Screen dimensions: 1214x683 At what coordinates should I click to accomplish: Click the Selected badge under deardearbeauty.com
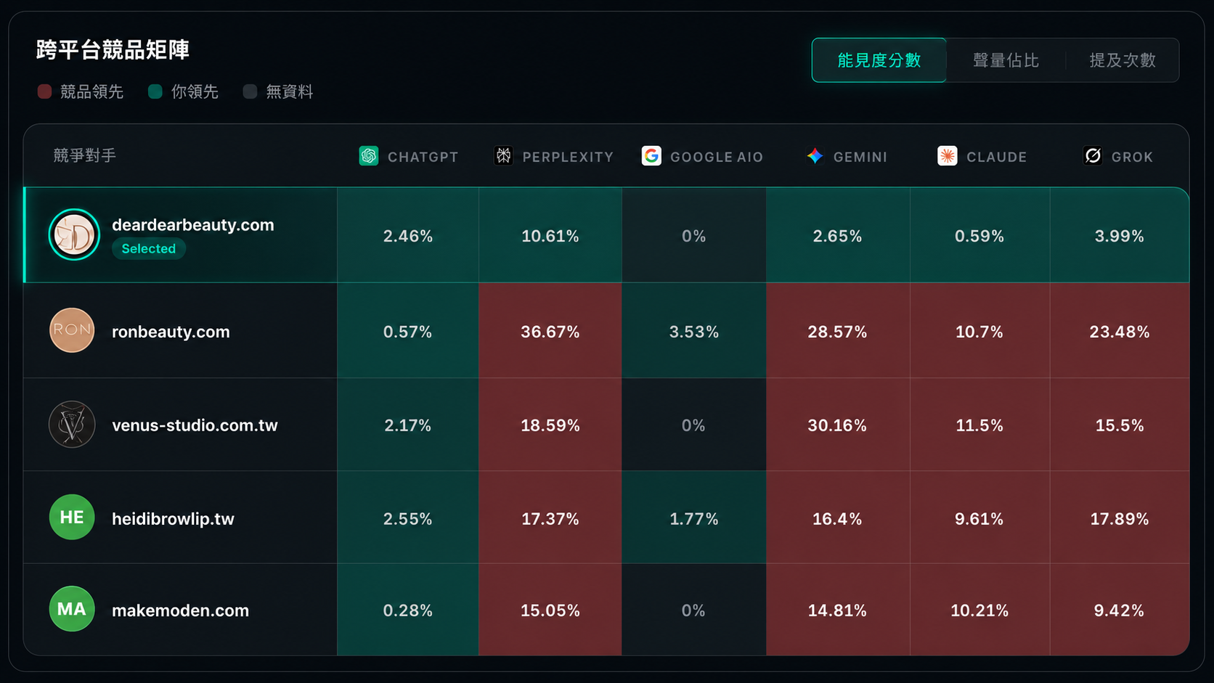point(149,248)
